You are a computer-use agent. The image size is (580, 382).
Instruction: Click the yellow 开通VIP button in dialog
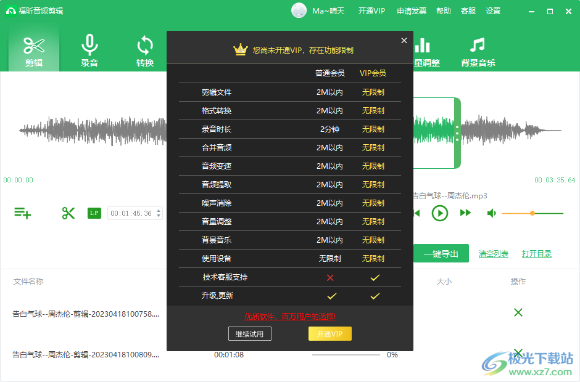click(329, 333)
